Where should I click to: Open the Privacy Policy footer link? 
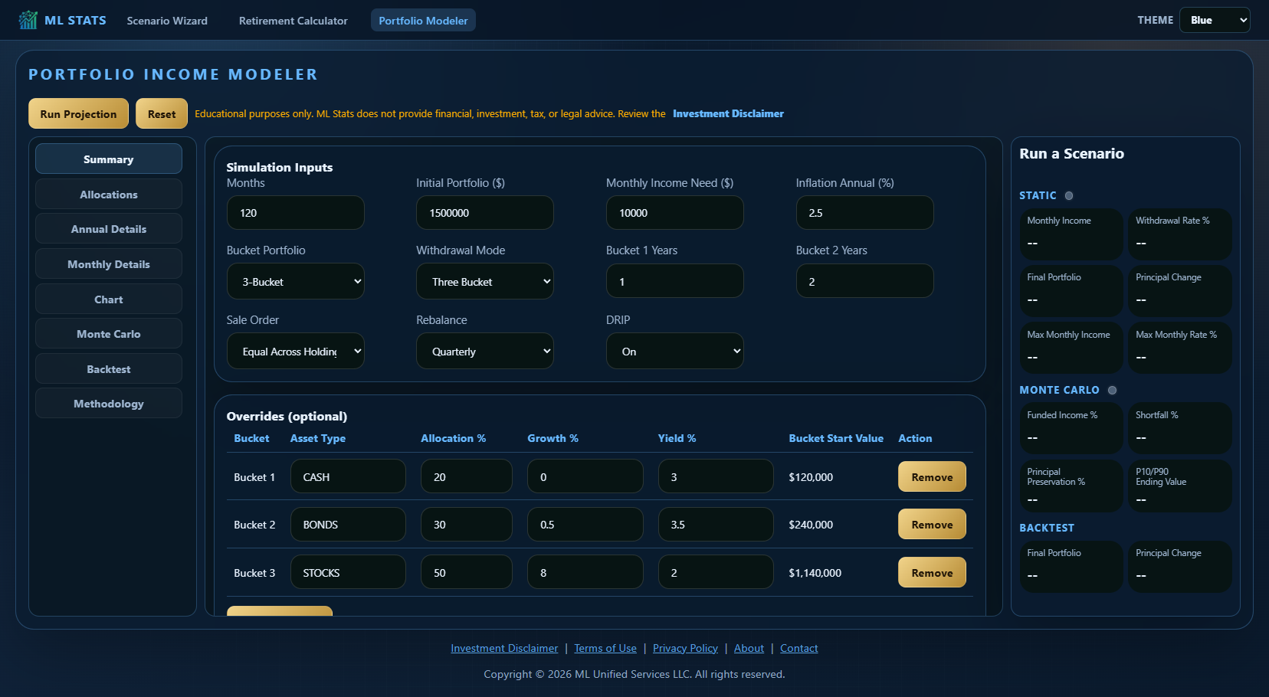click(x=685, y=648)
